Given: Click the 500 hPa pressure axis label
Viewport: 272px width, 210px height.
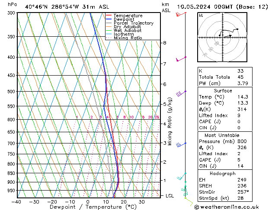Looking at the screenshot, I should click(12, 91).
